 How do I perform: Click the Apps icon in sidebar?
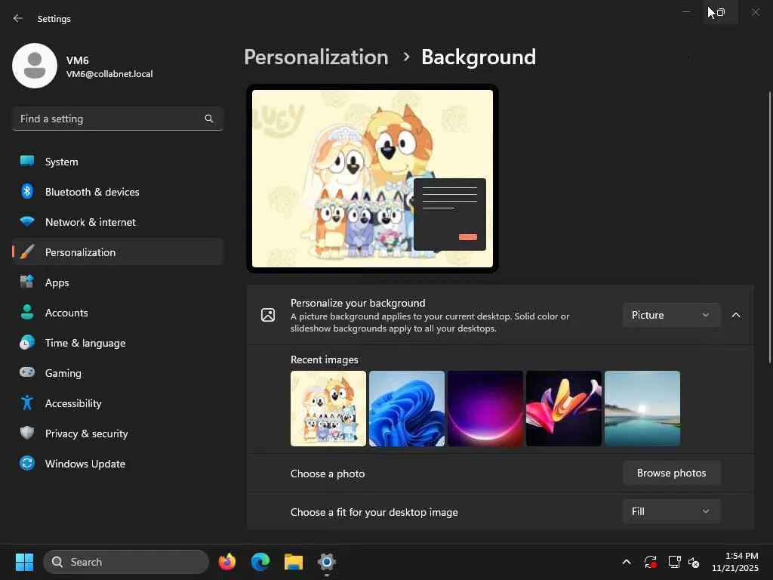click(27, 282)
